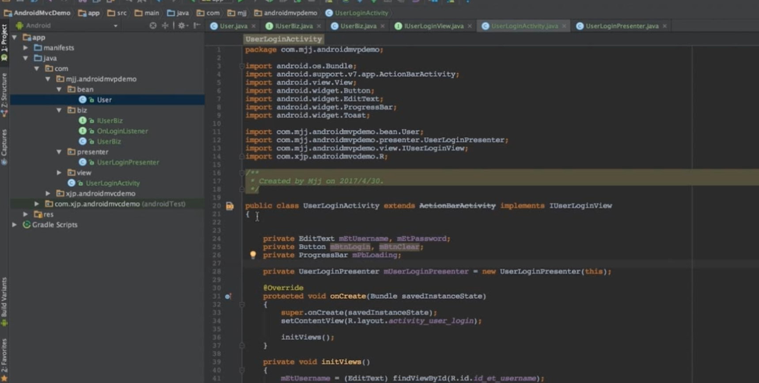Select IUserBiz interface in project tree
This screenshot has width=759, height=383.
click(x=110, y=120)
